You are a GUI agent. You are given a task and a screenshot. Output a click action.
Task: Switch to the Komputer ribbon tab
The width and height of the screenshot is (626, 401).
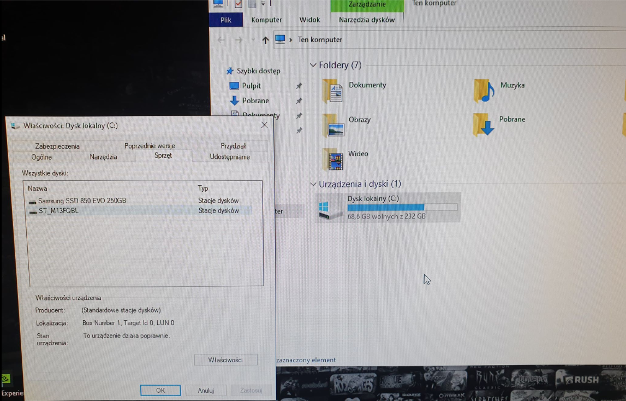click(266, 20)
